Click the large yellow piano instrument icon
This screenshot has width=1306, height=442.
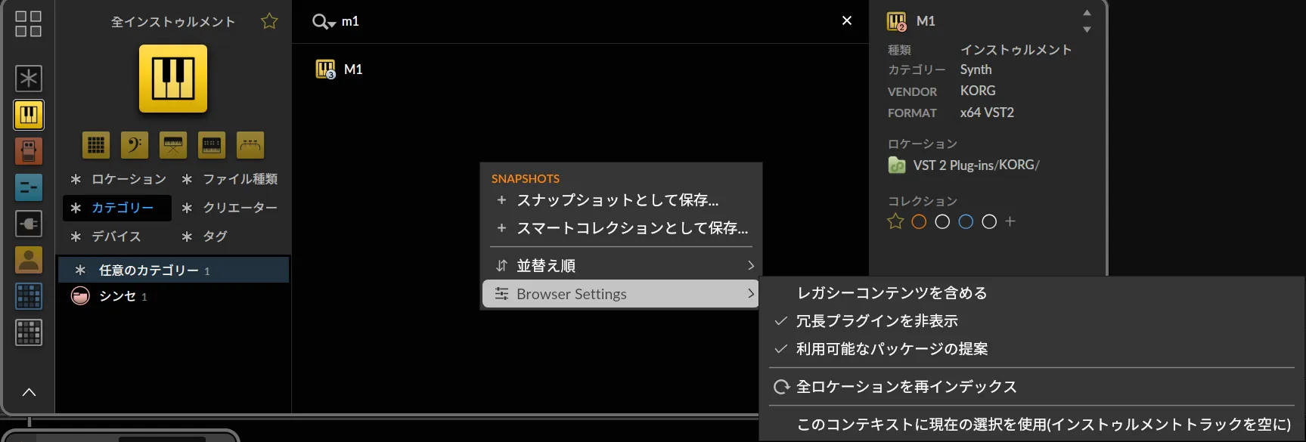(173, 79)
